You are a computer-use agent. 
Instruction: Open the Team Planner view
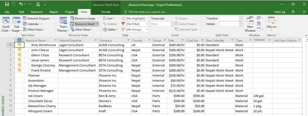[x=63, y=25]
